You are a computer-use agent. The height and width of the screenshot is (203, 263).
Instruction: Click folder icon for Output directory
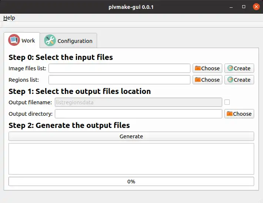click(x=230, y=114)
